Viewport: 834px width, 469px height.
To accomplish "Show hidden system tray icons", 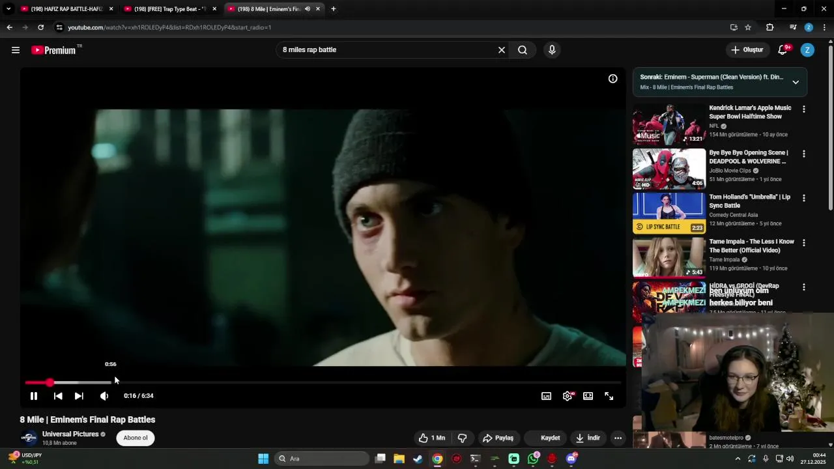I will coord(738,459).
